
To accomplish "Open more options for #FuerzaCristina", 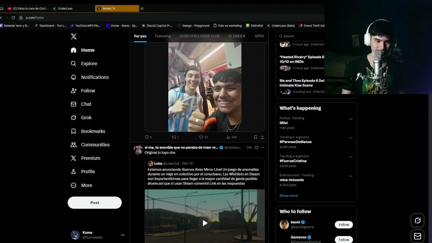I will (x=351, y=157).
